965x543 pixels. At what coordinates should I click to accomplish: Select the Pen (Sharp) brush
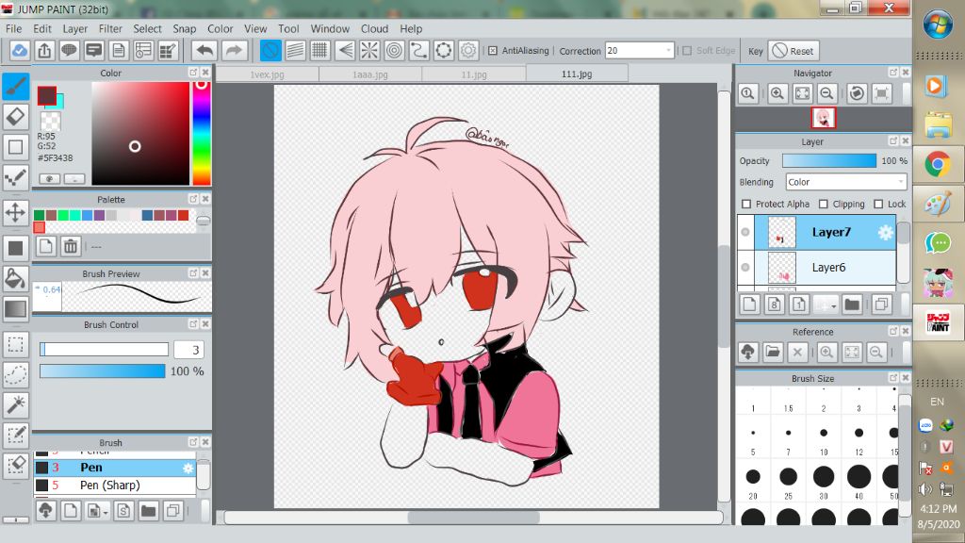tap(114, 485)
